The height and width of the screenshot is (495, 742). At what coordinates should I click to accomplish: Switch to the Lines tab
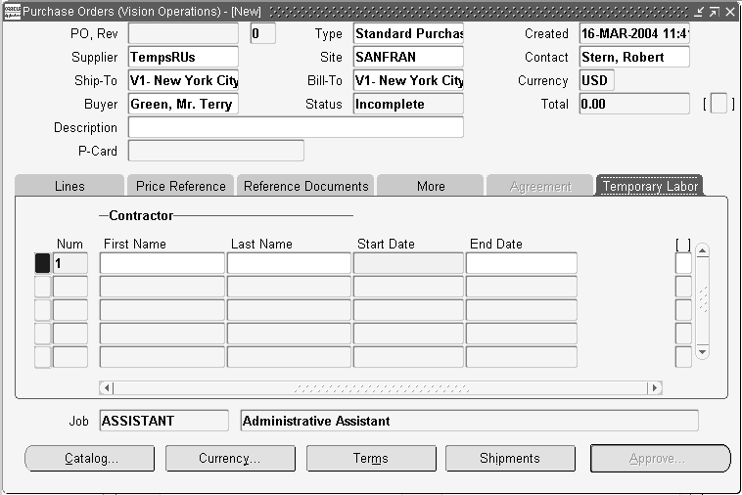(x=70, y=186)
